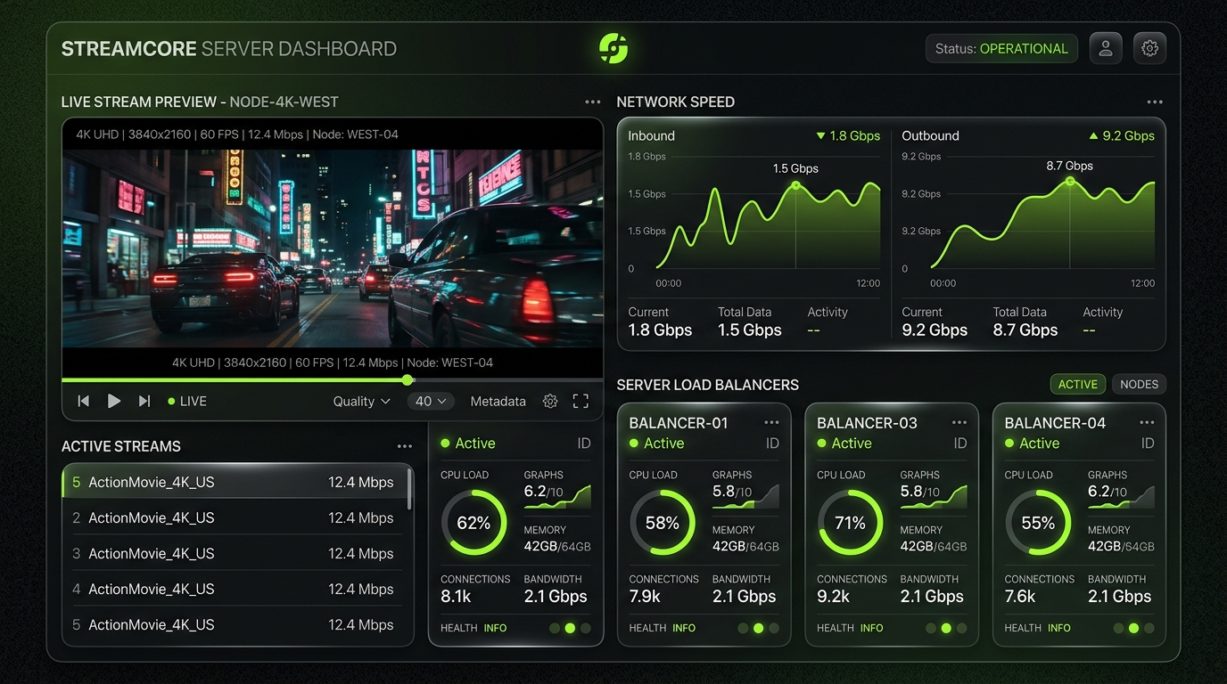
Task: Jump to LIVE in the player
Action: 187,402
